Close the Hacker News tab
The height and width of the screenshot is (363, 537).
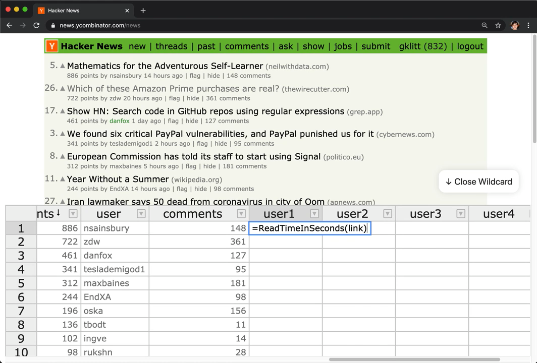click(x=127, y=11)
